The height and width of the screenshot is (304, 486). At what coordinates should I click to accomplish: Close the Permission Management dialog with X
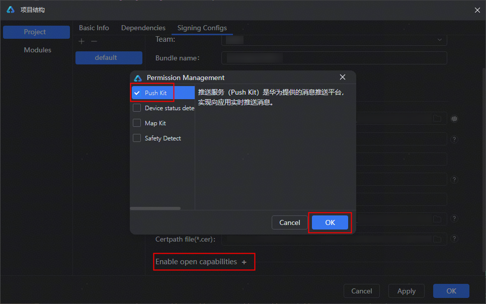pyautogui.click(x=343, y=77)
